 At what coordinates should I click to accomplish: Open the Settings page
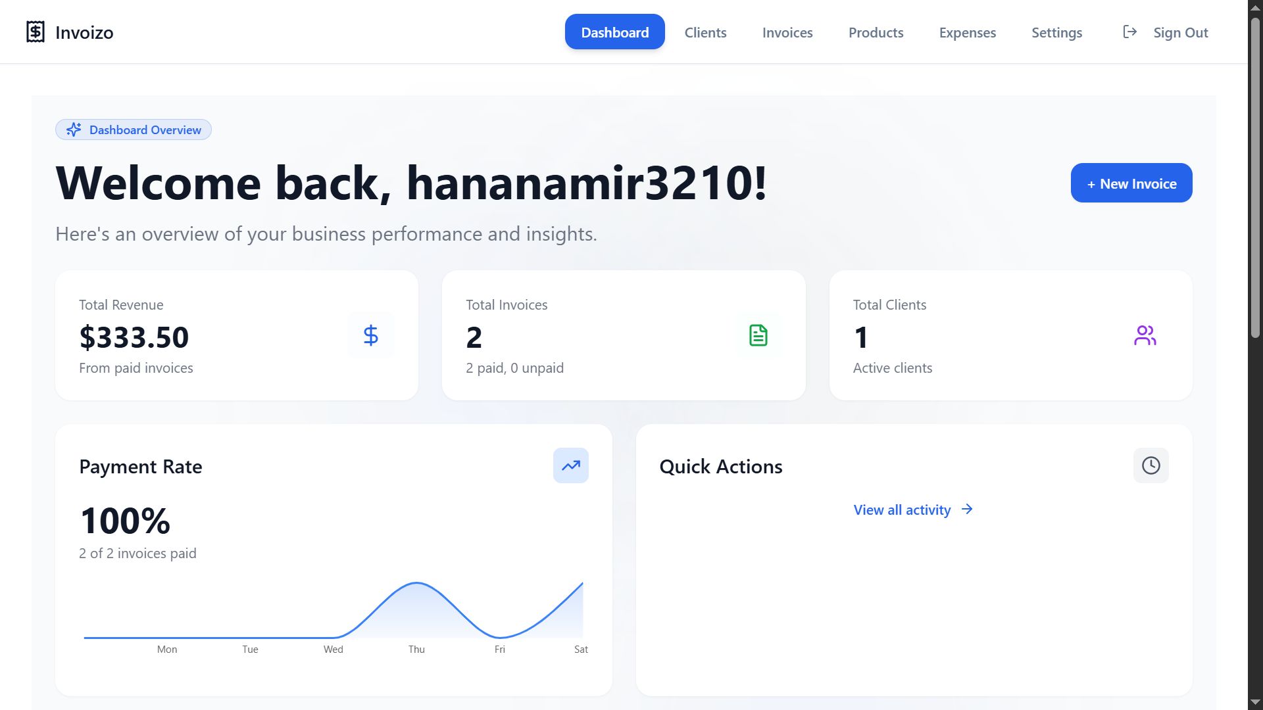click(x=1056, y=32)
